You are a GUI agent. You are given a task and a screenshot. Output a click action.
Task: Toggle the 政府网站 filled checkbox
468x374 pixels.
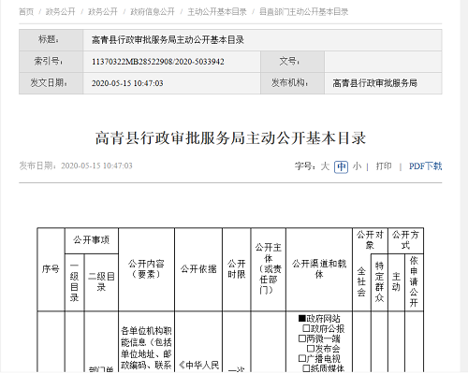point(301,318)
